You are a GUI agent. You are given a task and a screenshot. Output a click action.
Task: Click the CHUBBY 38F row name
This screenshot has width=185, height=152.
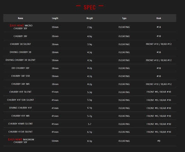[x=20, y=36]
